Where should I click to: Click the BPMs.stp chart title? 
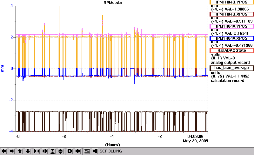[x=113, y=3]
